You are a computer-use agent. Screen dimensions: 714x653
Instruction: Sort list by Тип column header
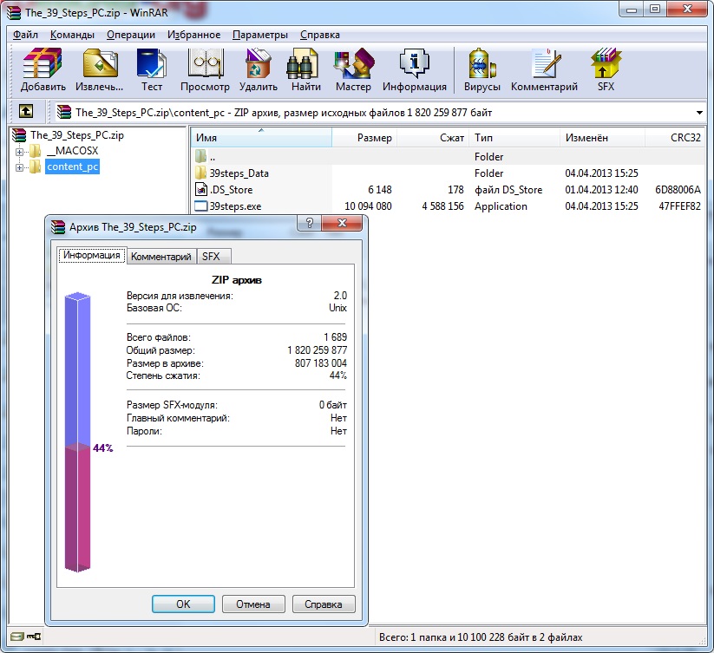(x=514, y=137)
